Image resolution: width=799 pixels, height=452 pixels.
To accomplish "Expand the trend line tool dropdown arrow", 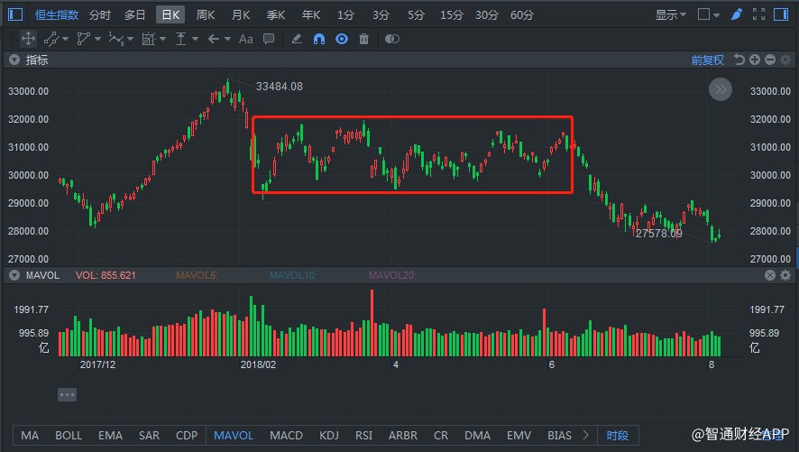I will click(66, 39).
